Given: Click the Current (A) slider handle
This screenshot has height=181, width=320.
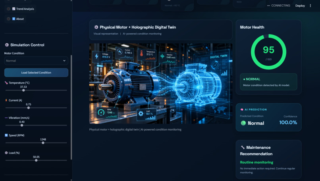Looking at the screenshot, I should pyautogui.click(x=29, y=108).
